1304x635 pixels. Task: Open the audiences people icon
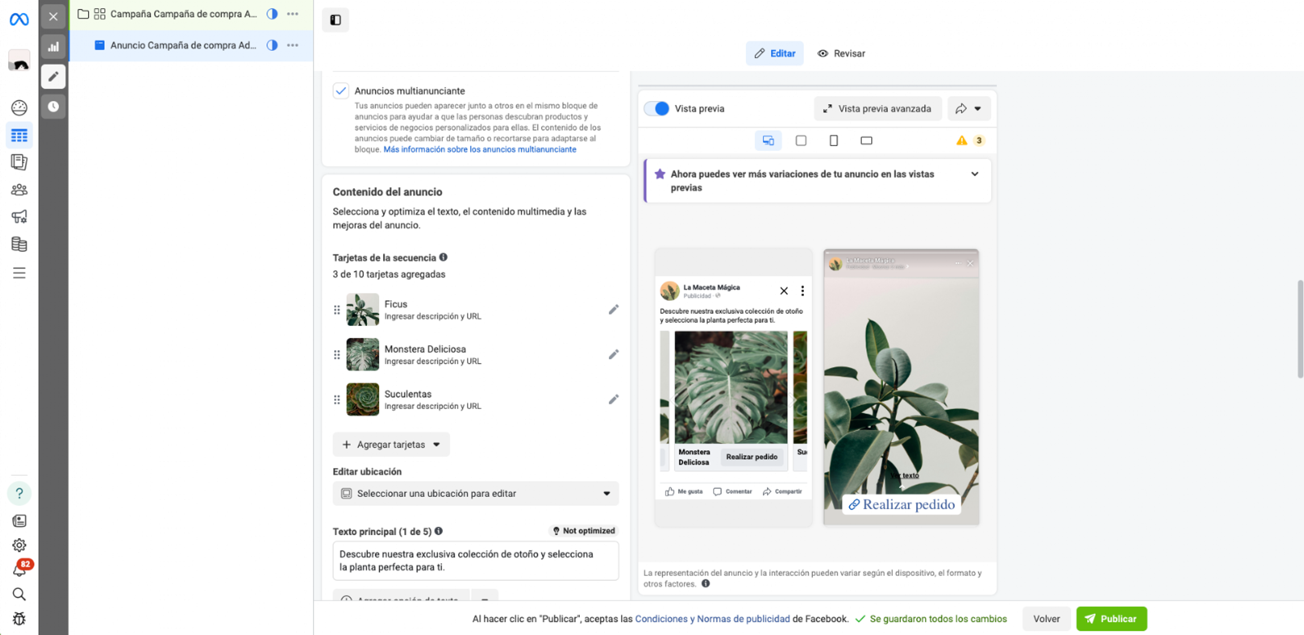click(19, 190)
